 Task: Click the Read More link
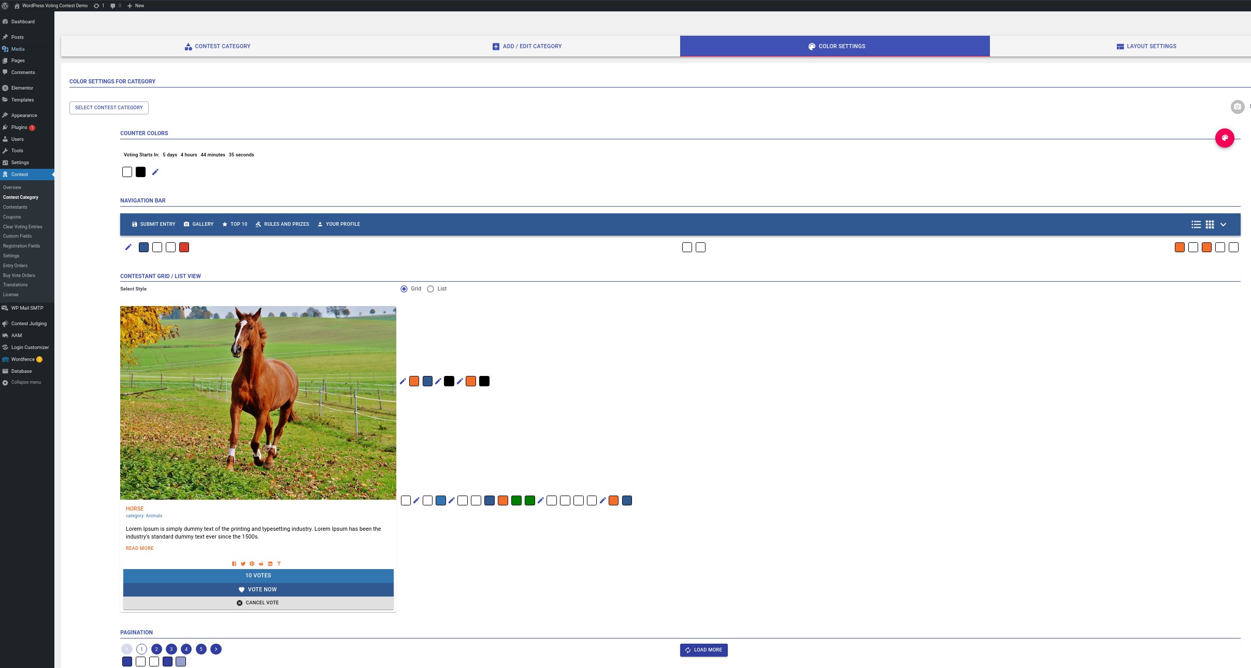coord(139,548)
